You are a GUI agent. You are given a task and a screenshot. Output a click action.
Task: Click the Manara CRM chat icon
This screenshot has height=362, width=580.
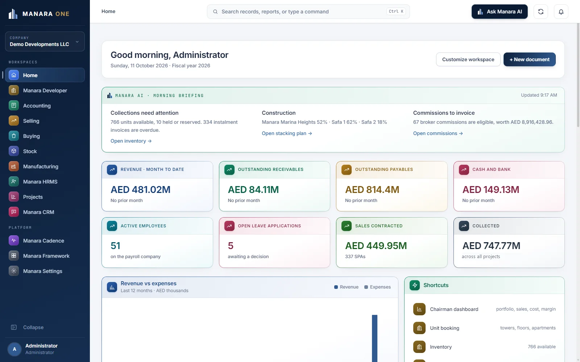[x=14, y=212]
